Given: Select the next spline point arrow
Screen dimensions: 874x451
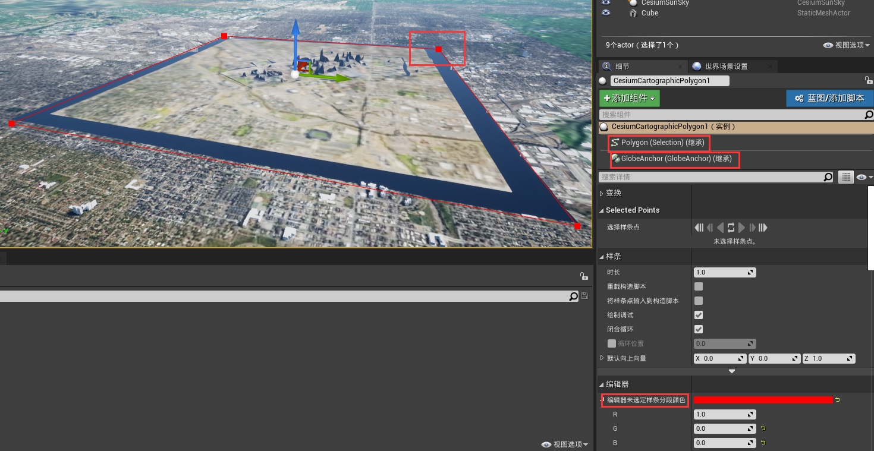Looking at the screenshot, I should click(x=741, y=228).
